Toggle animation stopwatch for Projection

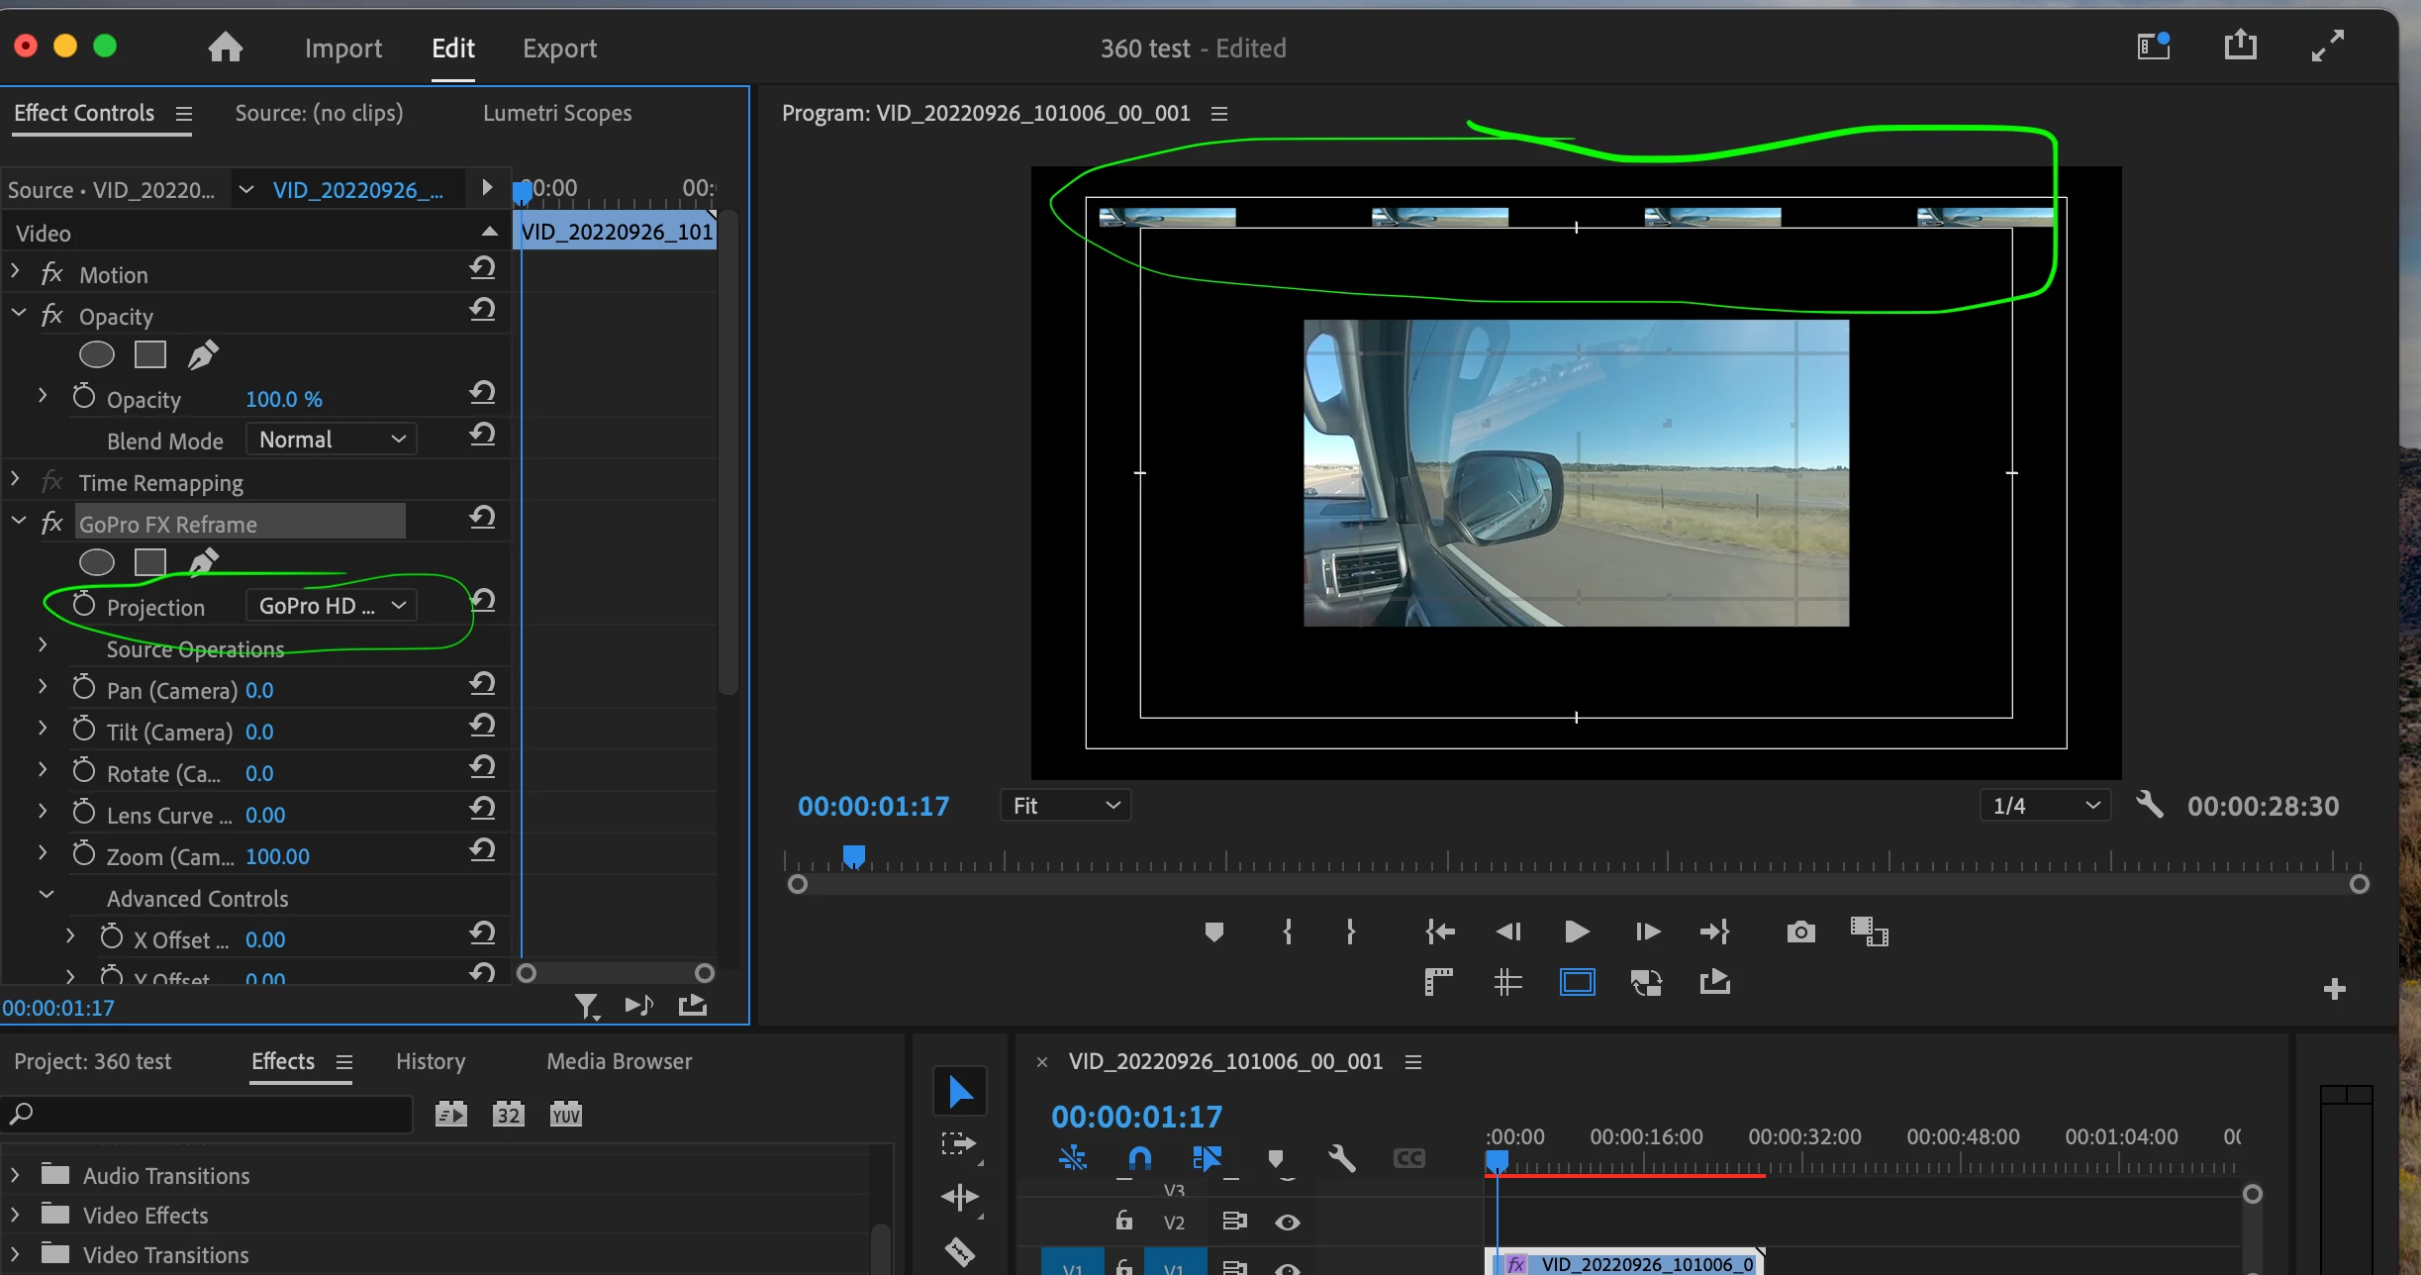tap(84, 604)
